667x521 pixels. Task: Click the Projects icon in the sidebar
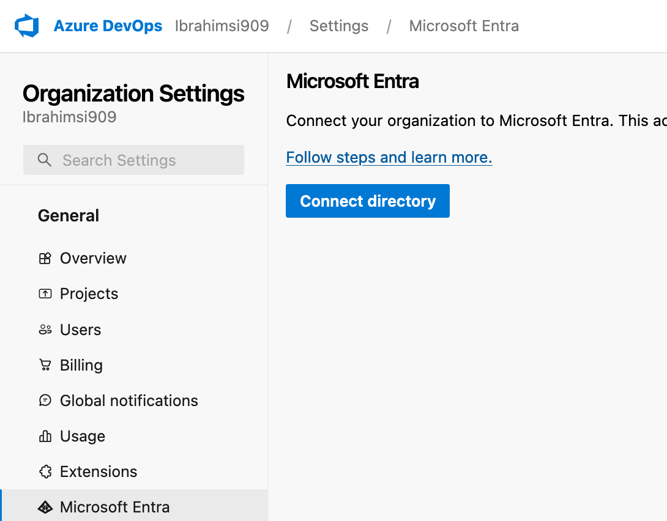45,294
